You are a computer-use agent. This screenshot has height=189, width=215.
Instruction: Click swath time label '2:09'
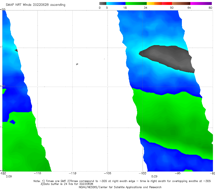9,176
